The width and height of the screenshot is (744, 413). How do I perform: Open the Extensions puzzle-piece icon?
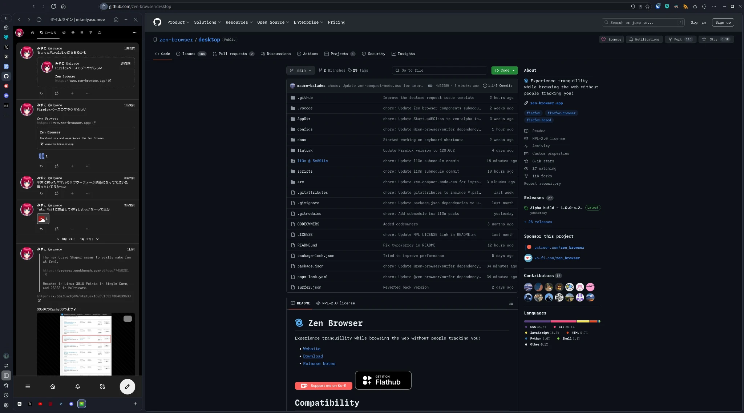(704, 7)
